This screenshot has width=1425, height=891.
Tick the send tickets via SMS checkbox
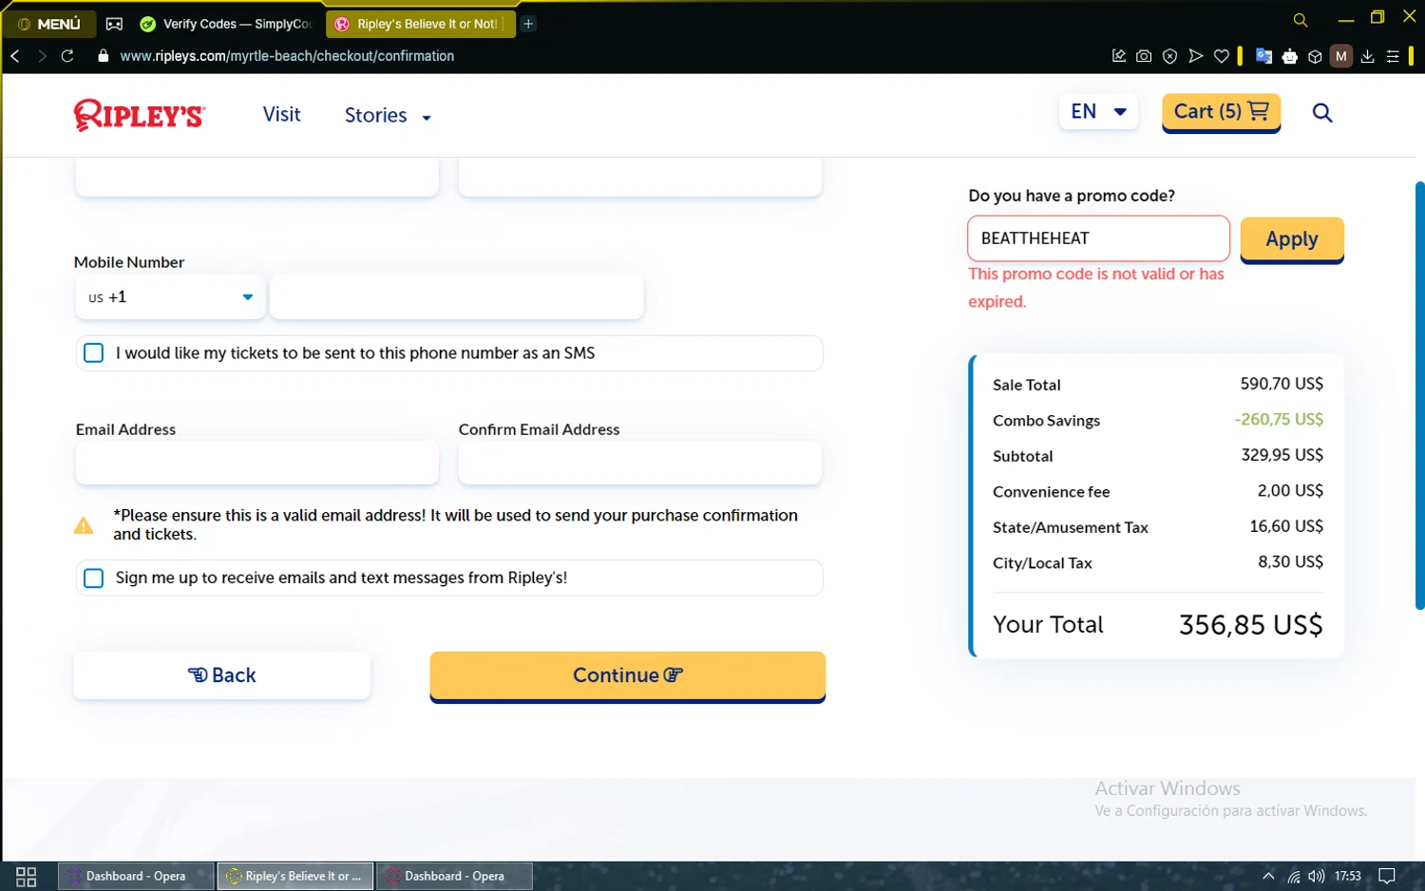click(94, 353)
